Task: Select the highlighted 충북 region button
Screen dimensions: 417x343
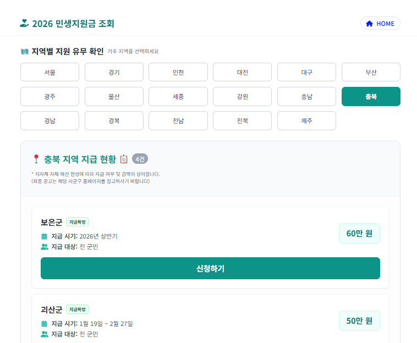Action: pos(371,96)
